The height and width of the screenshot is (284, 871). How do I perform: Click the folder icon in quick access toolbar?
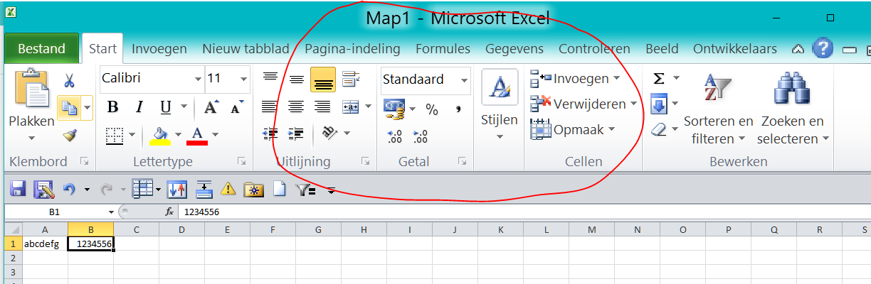pyautogui.click(x=253, y=189)
